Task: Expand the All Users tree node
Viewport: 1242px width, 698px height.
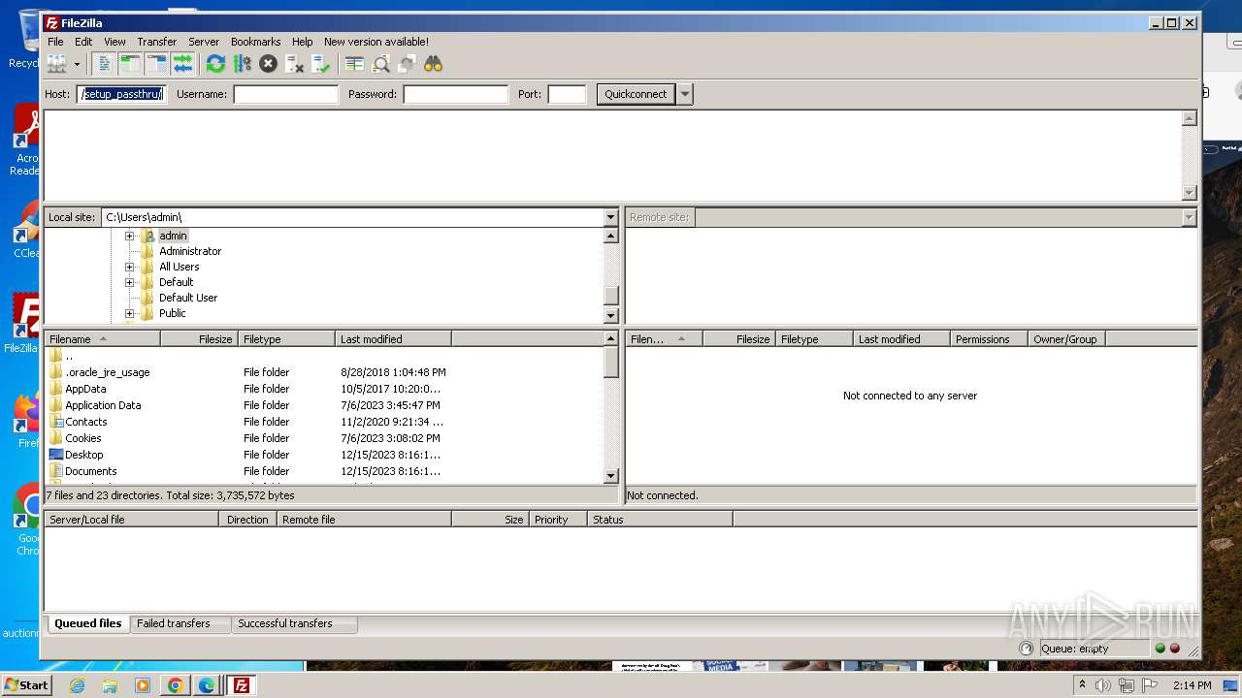Action: (x=129, y=267)
